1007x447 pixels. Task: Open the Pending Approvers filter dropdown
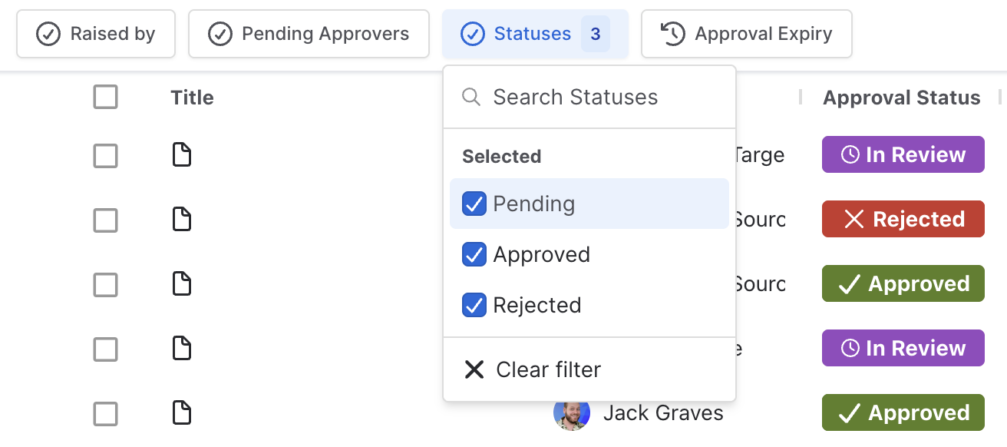pos(309,34)
